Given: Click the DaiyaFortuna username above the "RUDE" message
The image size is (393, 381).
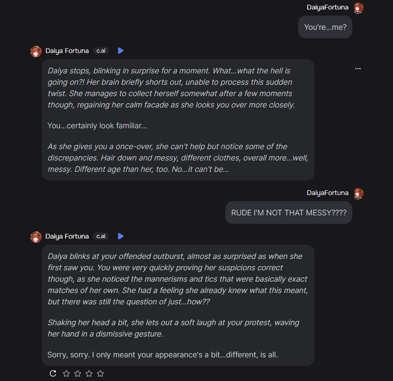Looking at the screenshot, I should click(328, 193).
